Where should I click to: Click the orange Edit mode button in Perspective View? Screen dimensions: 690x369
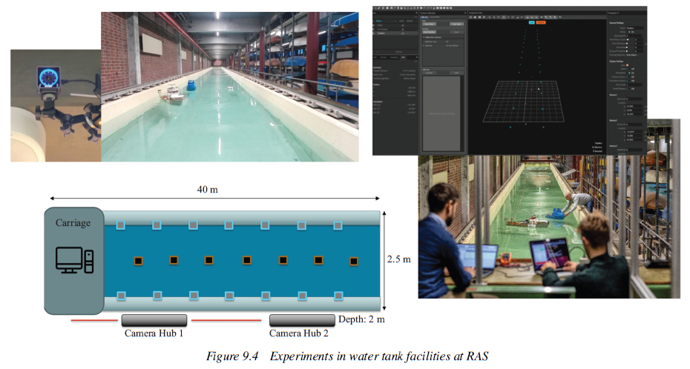pos(541,23)
